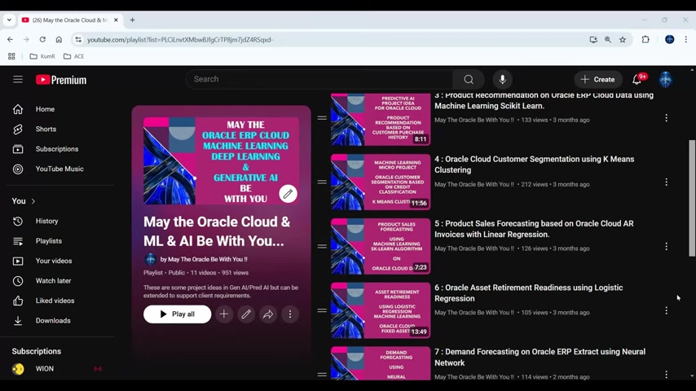Start voice search with microphone icon
Viewport: 696px width, 391px height.
pos(502,80)
